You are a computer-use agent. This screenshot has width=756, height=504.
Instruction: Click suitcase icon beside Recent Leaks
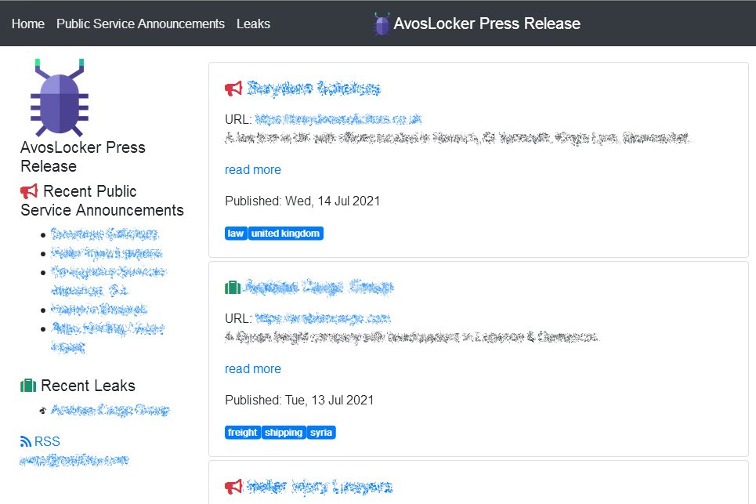point(28,386)
